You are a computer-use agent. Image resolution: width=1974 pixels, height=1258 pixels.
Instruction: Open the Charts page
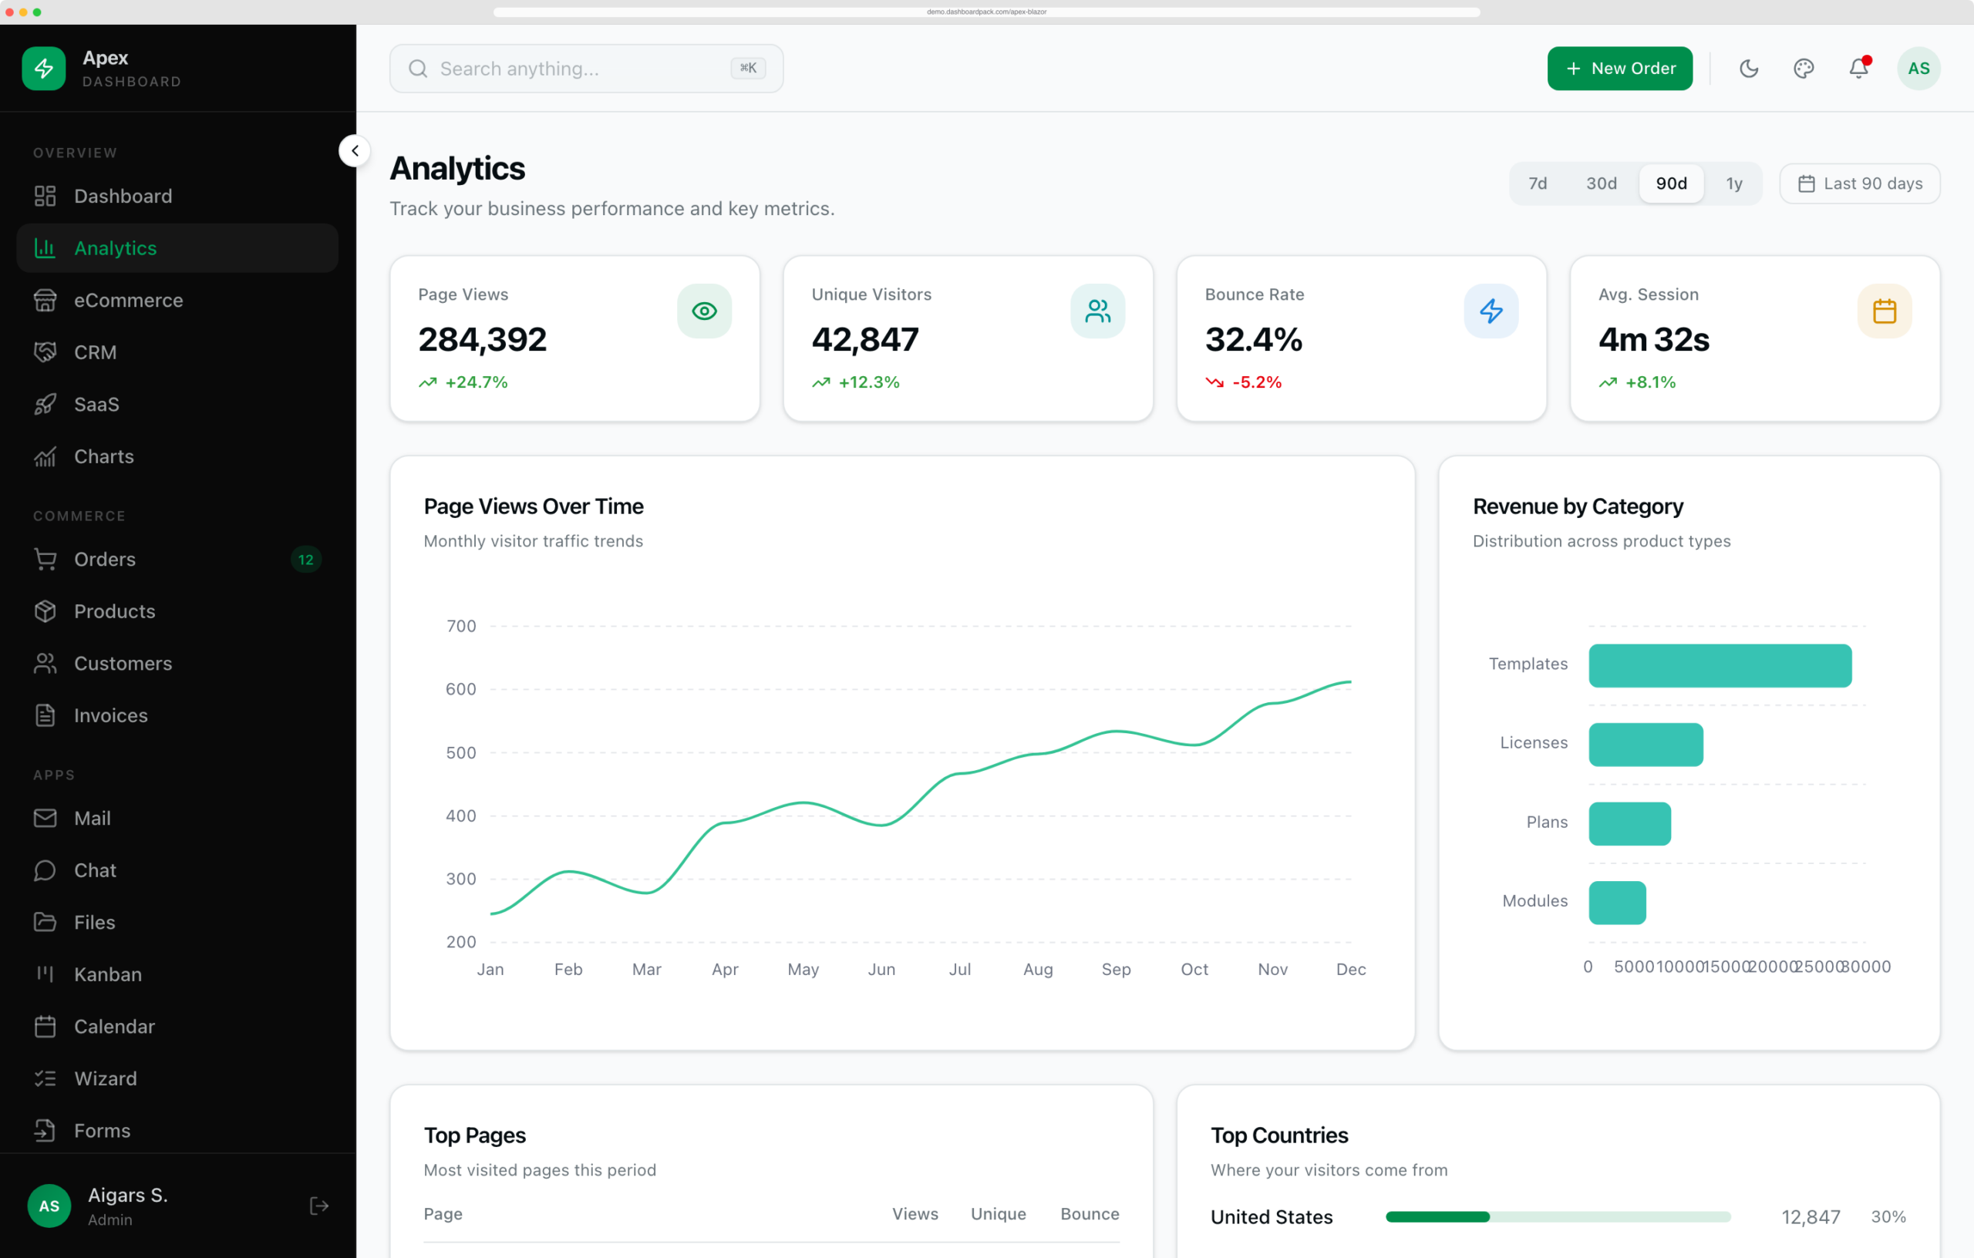point(177,456)
